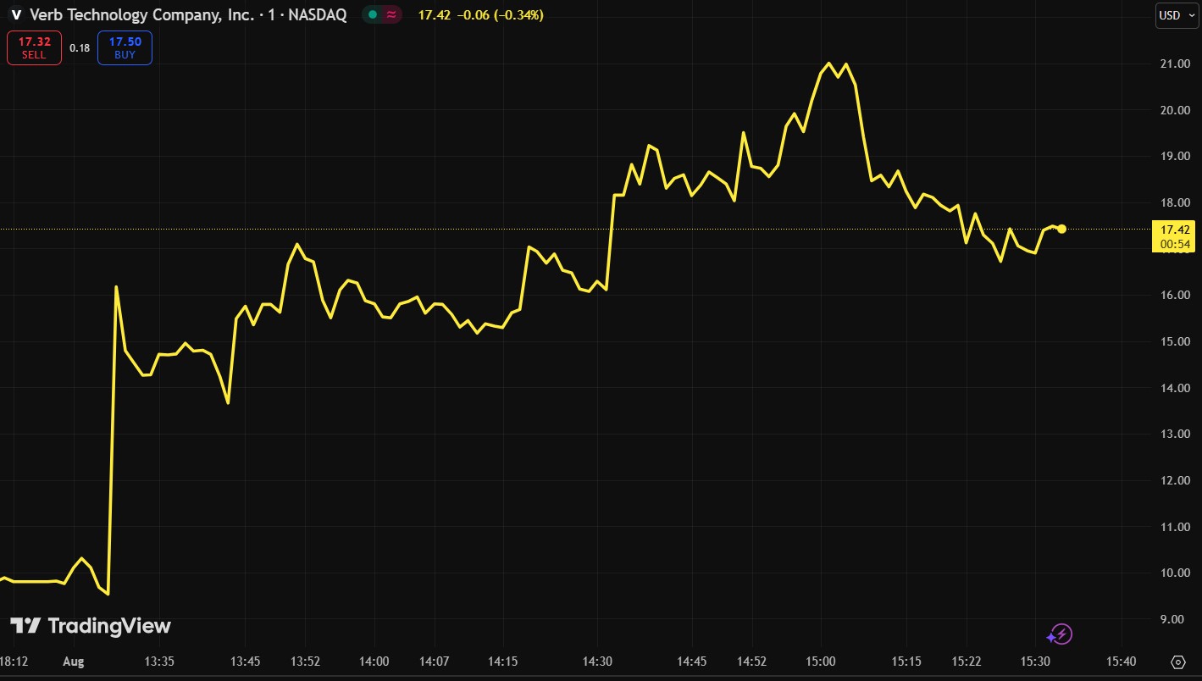This screenshot has width=1202, height=681.
Task: Click the 12.00 price axis label
Action: [1175, 481]
